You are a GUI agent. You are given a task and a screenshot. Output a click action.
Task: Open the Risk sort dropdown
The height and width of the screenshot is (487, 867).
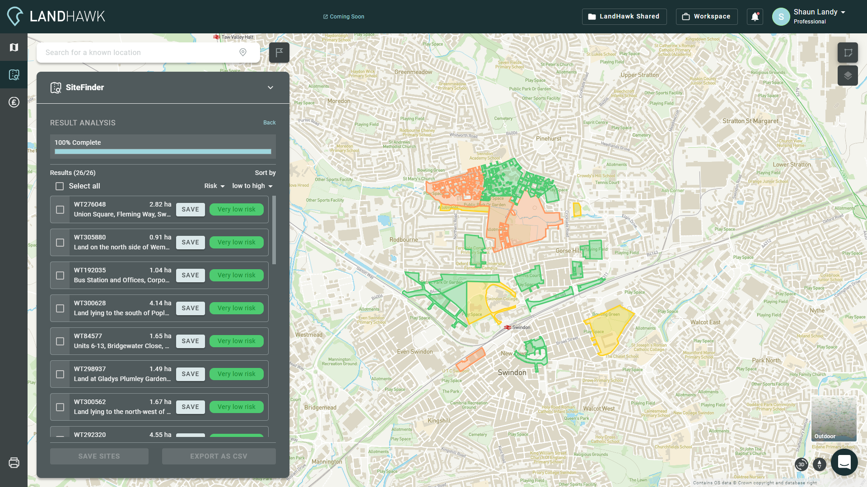coord(214,186)
